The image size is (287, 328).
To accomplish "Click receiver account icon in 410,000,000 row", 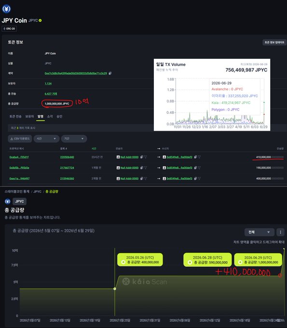I will pos(164,157).
